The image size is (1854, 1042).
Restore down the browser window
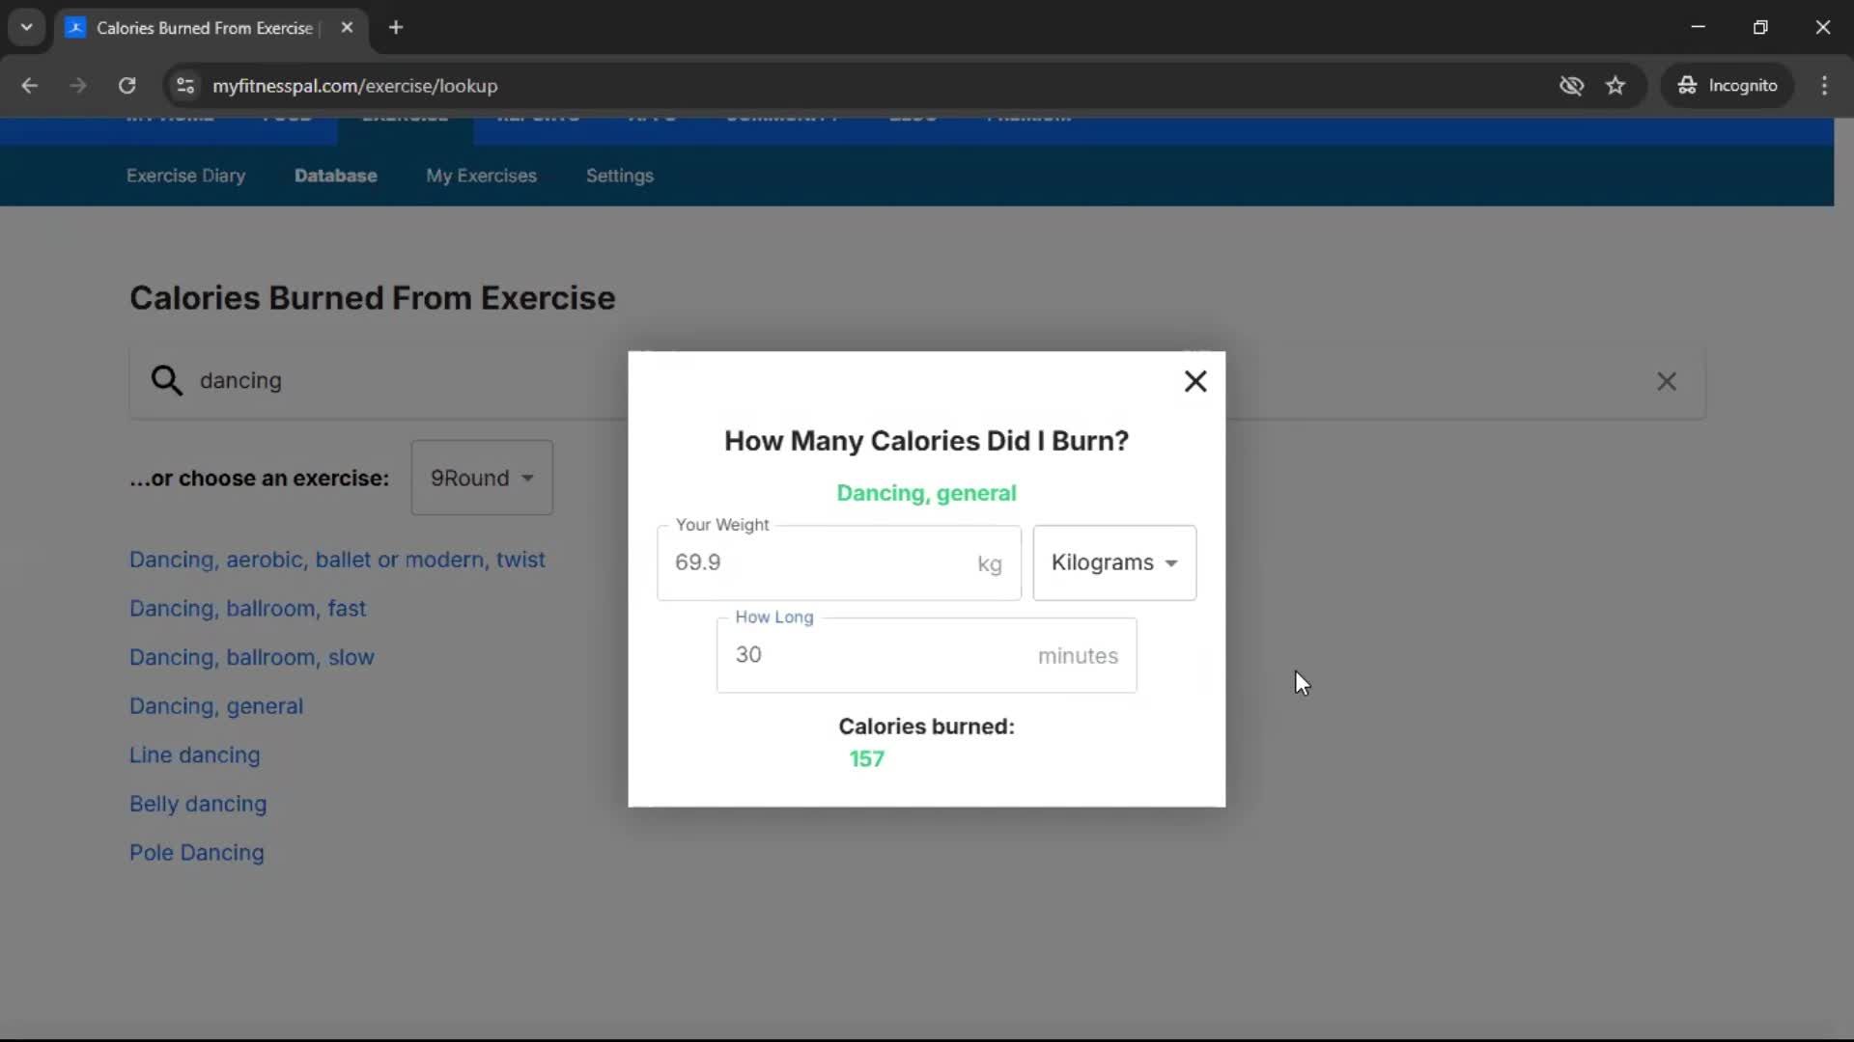tap(1760, 27)
